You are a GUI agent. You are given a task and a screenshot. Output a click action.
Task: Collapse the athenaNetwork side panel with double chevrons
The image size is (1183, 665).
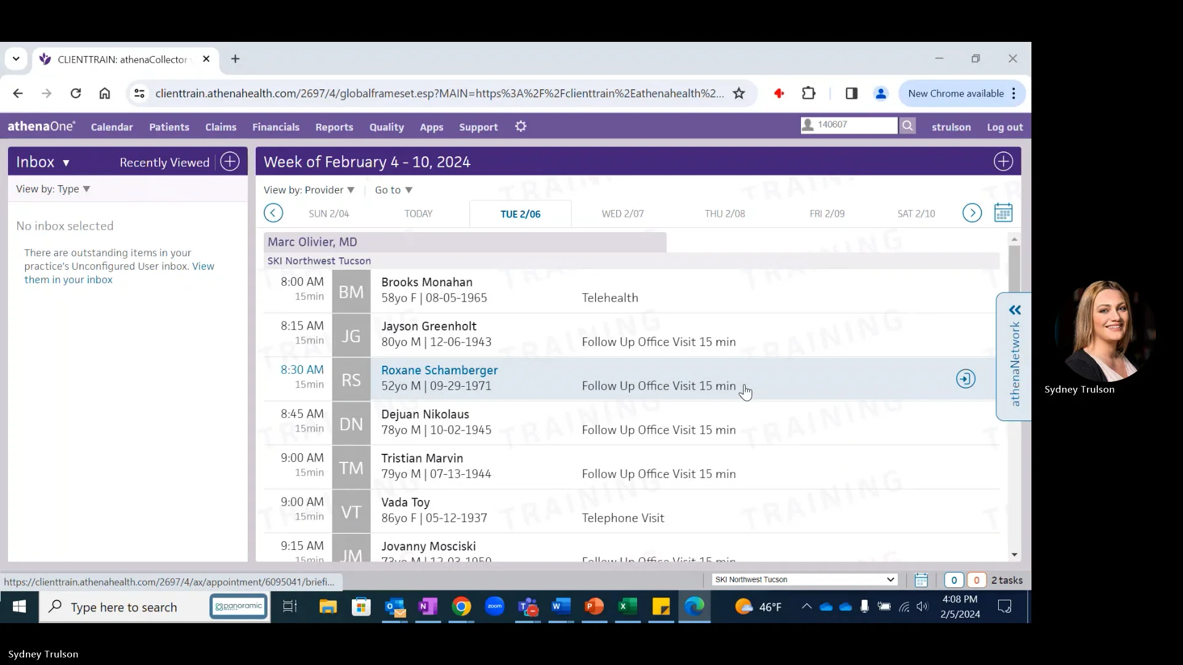1015,310
